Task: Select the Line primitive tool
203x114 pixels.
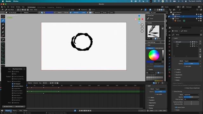Action: (x=3, y=44)
